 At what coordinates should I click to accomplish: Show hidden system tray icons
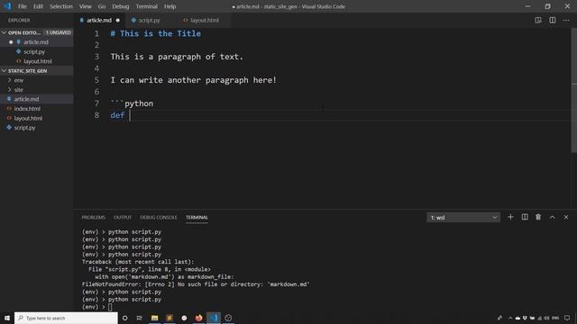coord(510,318)
